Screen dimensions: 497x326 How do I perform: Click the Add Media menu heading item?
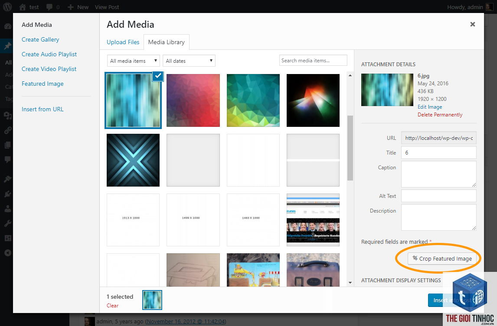point(37,25)
